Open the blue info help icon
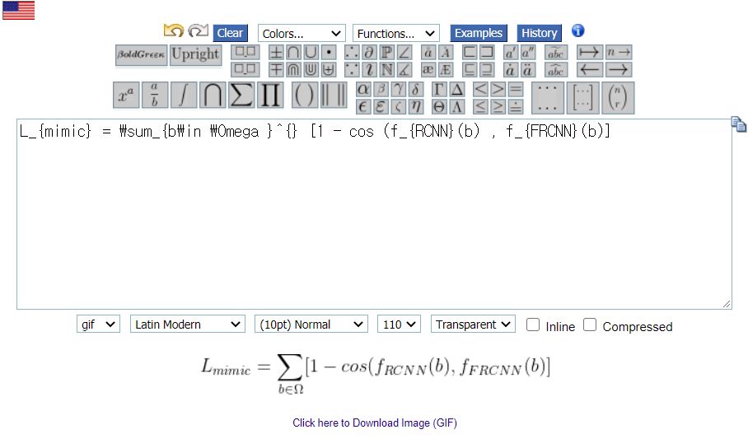 click(x=577, y=30)
